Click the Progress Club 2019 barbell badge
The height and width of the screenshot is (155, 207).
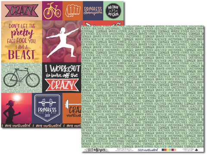point(47,108)
